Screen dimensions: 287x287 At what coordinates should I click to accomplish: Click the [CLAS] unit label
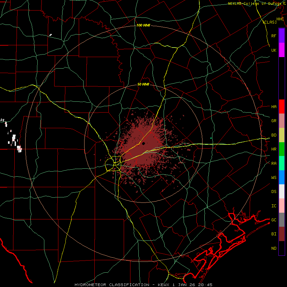[x=269, y=22]
